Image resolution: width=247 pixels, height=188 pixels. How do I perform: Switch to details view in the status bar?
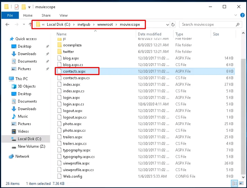[x=235, y=183]
